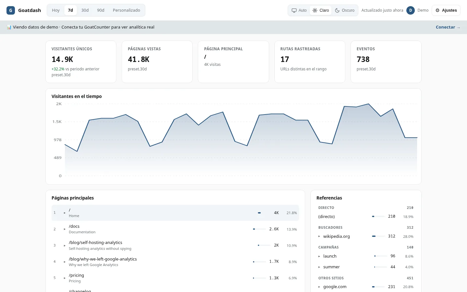Click the 'Páginas principales' panel title
The image size is (467, 292).
[73, 198]
